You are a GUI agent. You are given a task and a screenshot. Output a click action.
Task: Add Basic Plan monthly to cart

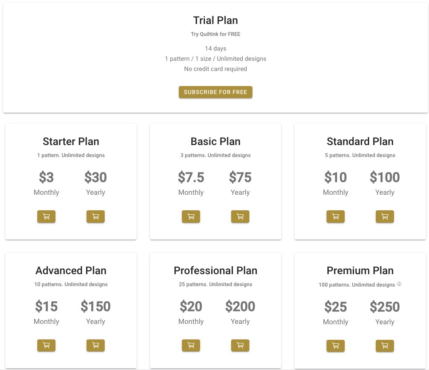coord(191,216)
